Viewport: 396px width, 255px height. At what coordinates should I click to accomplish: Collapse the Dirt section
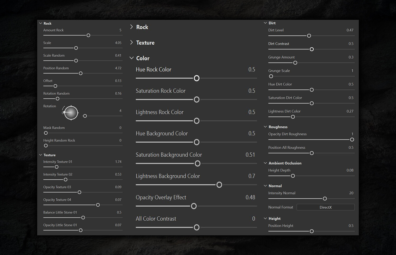coord(265,23)
